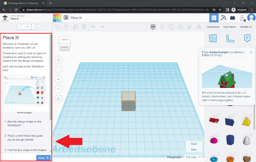Click the lesson preview thumbnail image
Screen dimensions: 256x162
25,90
